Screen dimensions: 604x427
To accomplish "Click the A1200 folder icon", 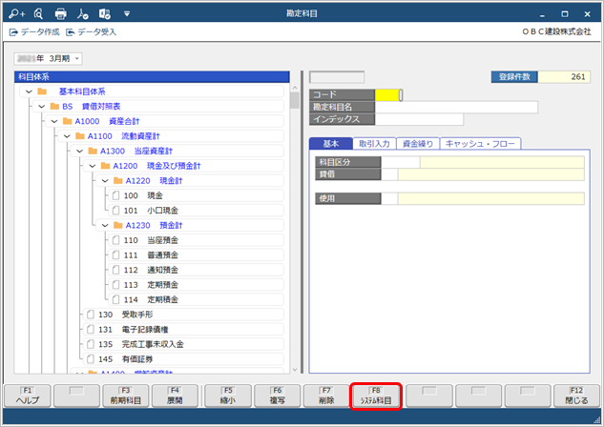I will pos(106,166).
